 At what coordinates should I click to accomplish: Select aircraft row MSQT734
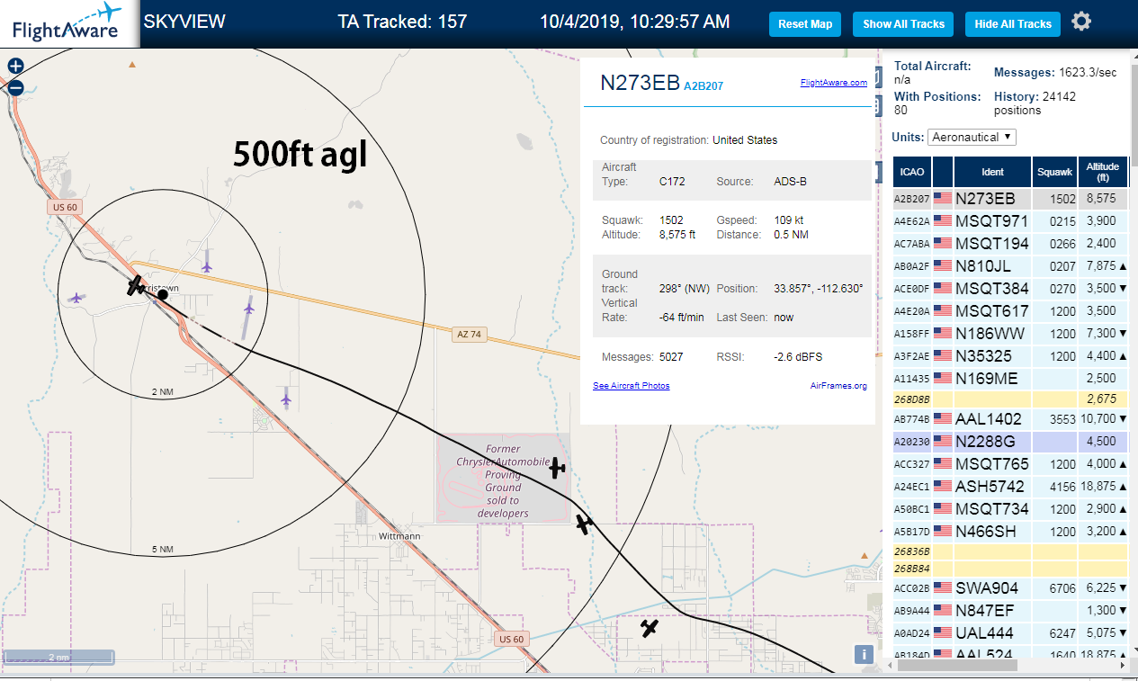coord(1010,509)
